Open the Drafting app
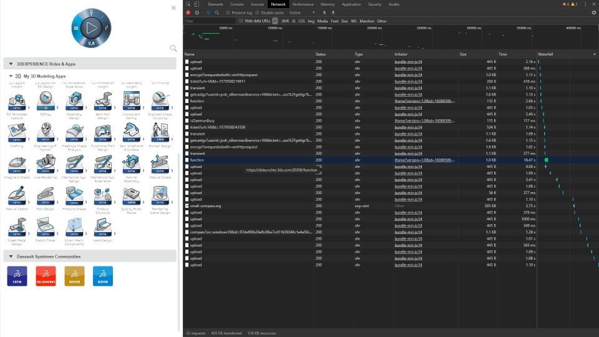This screenshot has height=337, width=599. point(17,133)
